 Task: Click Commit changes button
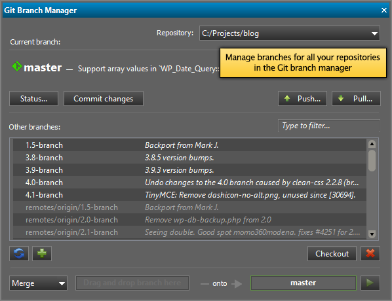[x=104, y=99]
